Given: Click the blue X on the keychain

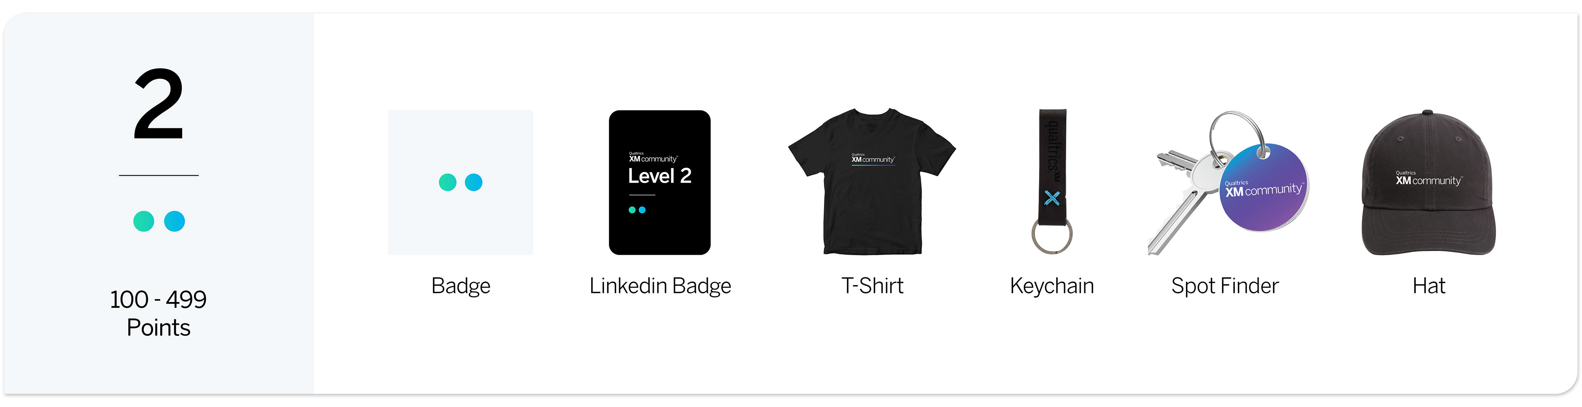Looking at the screenshot, I should click(x=1052, y=198).
